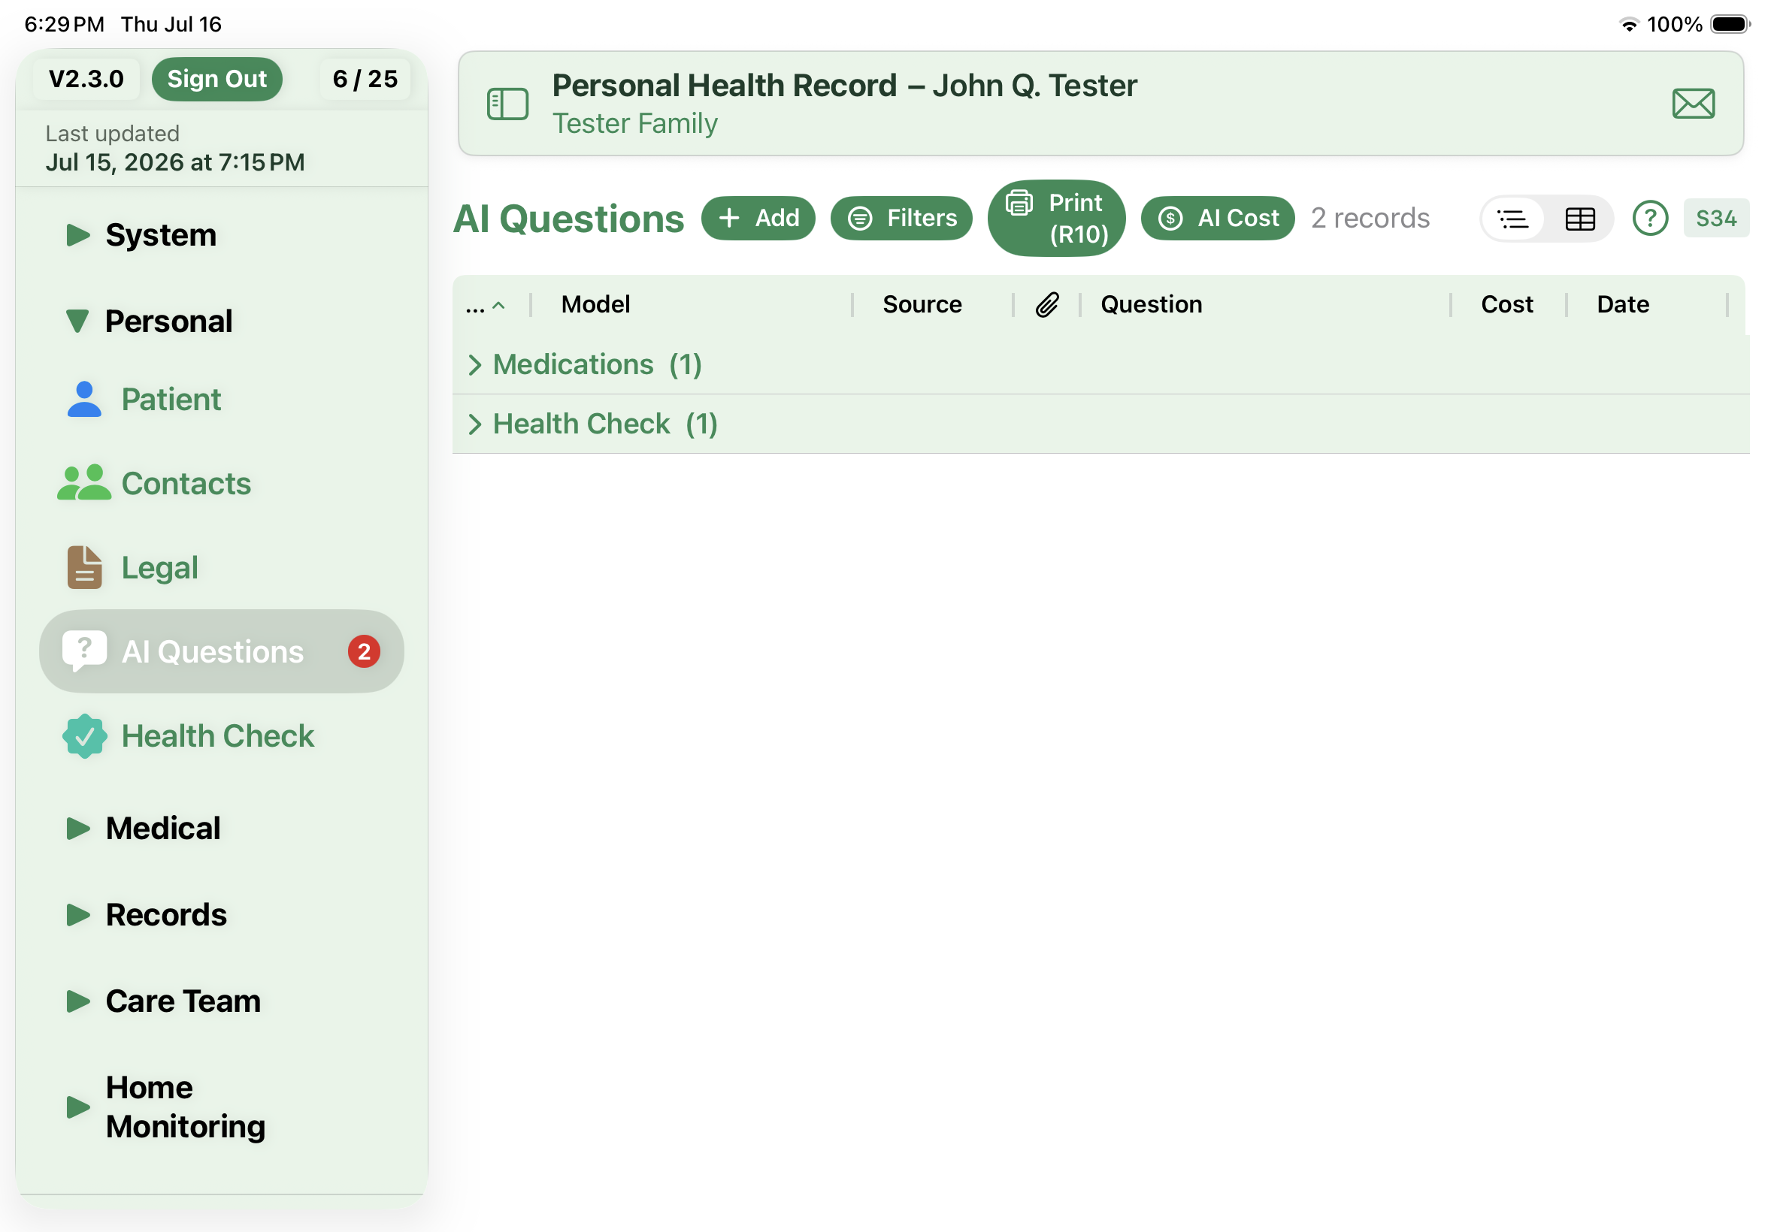
Task: Click the red 2 notification badge
Action: (364, 651)
